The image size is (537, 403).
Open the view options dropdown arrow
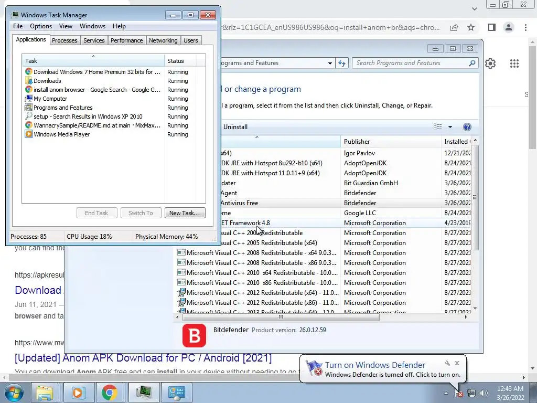tap(450, 127)
